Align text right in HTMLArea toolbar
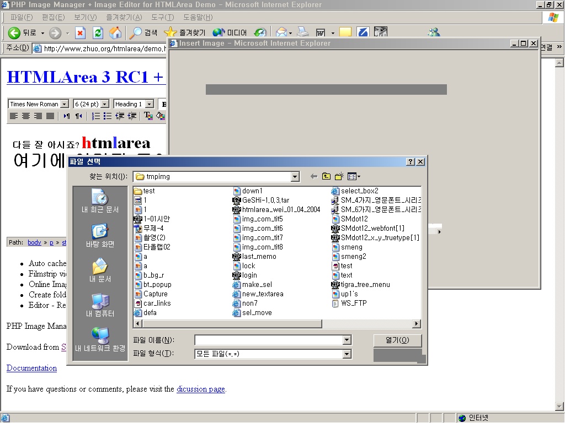Screen dimensions: 565x423 [38, 116]
